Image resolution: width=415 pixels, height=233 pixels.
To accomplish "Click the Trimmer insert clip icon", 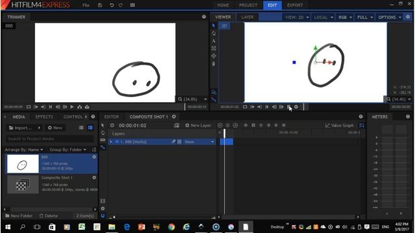I will (80, 107).
